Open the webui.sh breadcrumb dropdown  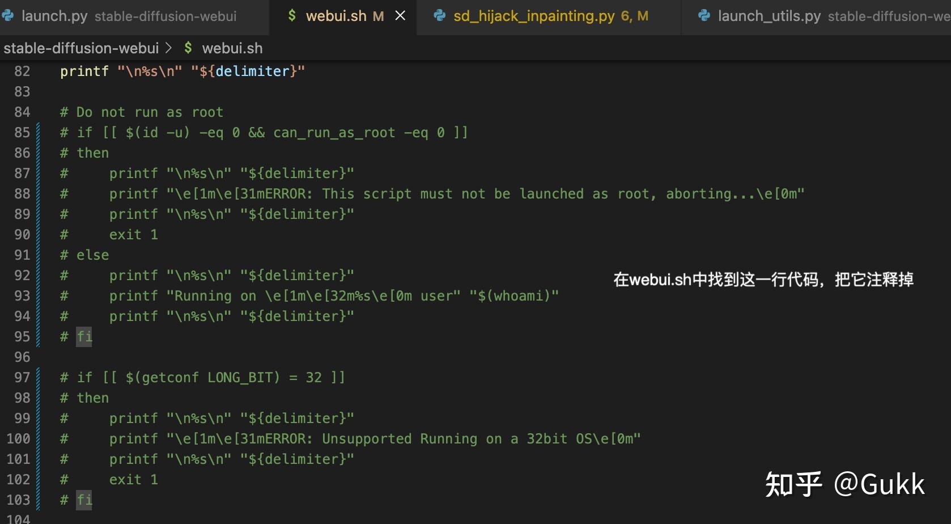[233, 48]
